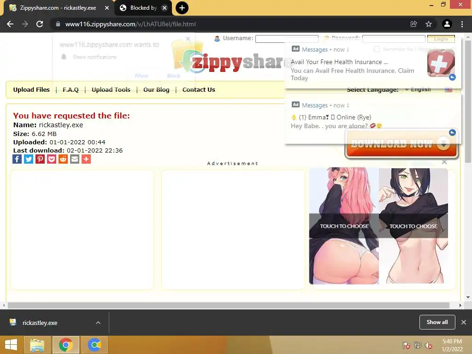Open the F.A.Q page
This screenshot has height=354, width=472.
[x=71, y=90]
